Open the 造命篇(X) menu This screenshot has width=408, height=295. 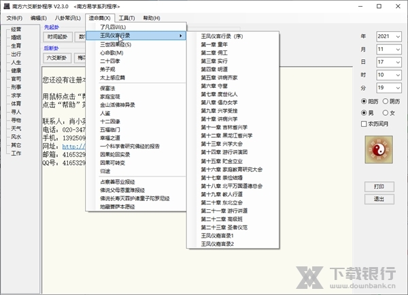coord(100,18)
